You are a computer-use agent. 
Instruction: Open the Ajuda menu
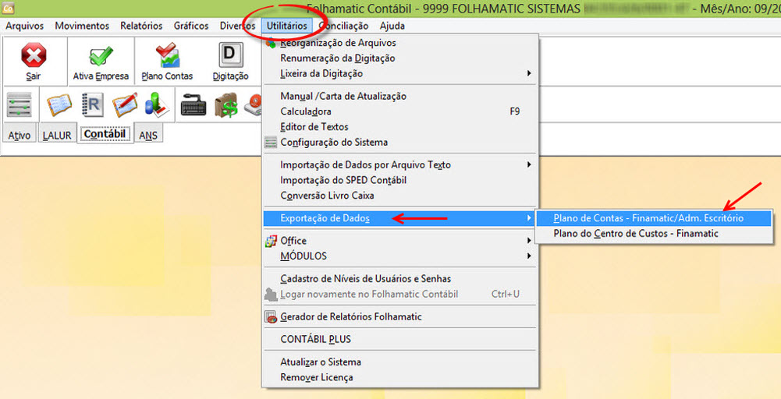click(392, 26)
